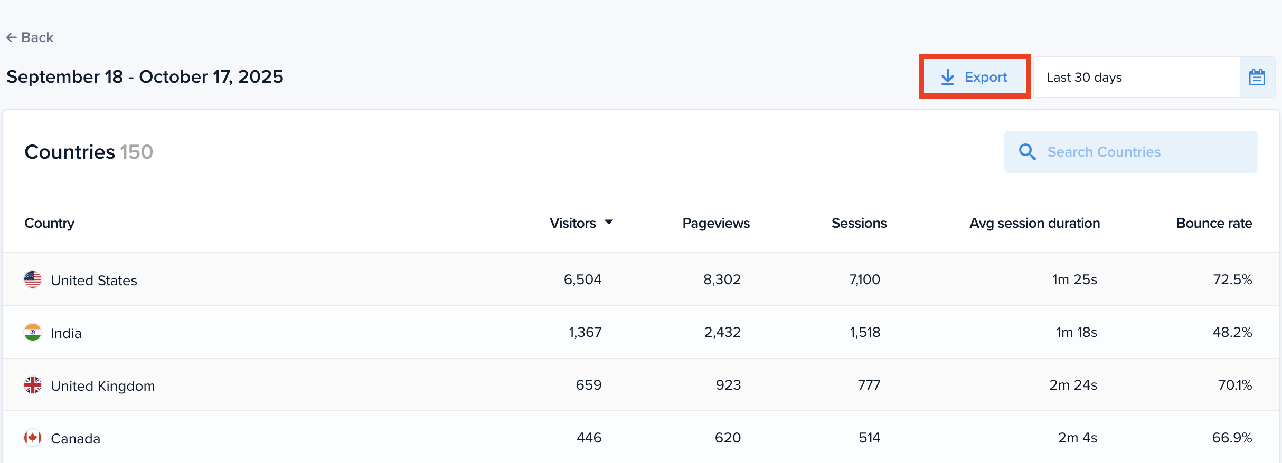This screenshot has width=1282, height=463.
Task: Go back using the Back link
Action: coord(37,37)
